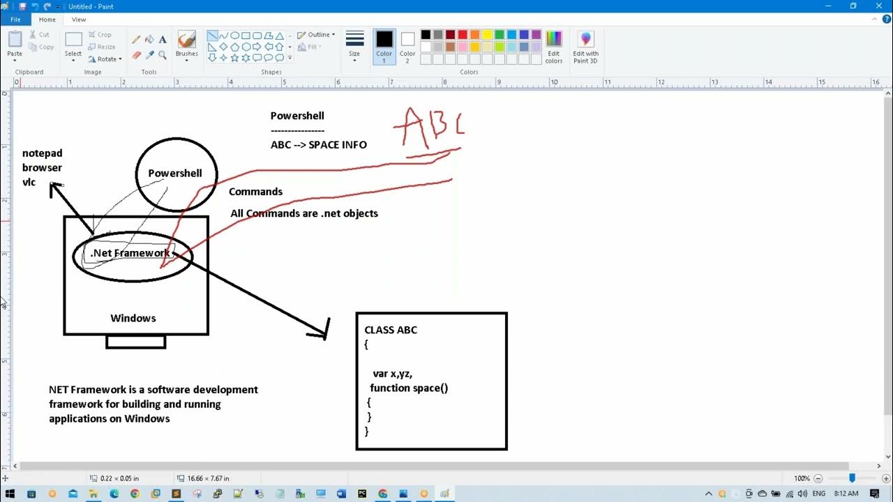Choose the Four-point star shape

pos(223,57)
